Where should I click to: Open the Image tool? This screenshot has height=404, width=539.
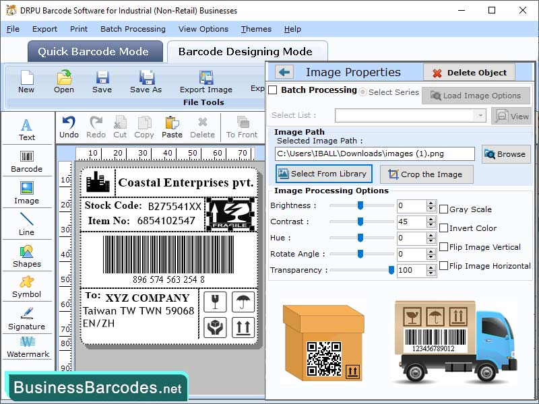(x=27, y=194)
